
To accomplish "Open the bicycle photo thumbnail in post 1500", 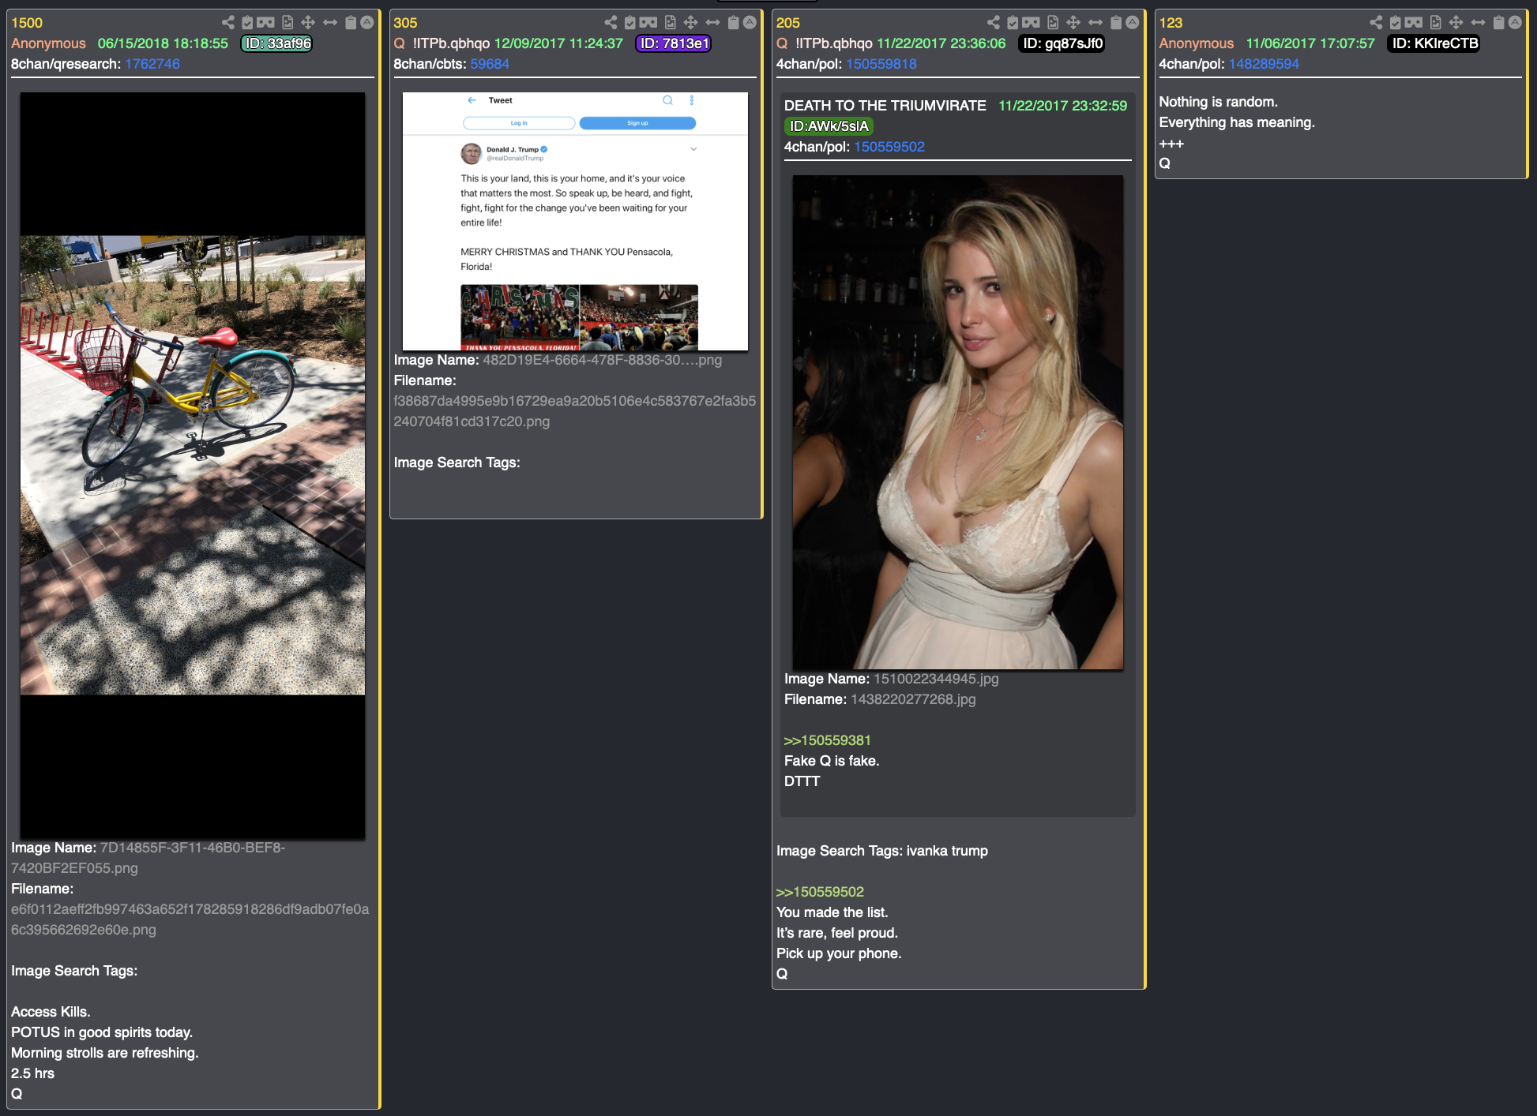I will click(x=193, y=465).
